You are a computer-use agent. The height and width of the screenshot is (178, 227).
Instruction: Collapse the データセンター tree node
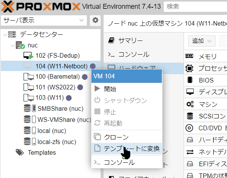[5, 34]
